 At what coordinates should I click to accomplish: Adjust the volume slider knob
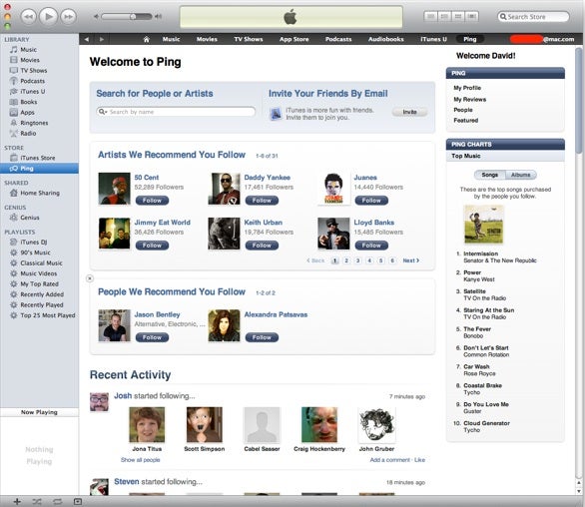click(133, 16)
